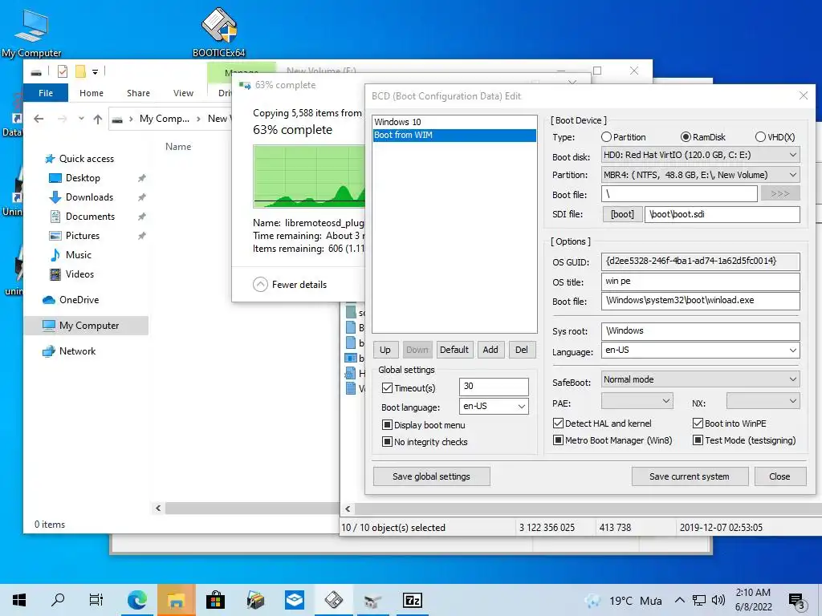Click OS title field win pe
Image resolution: width=822 pixels, height=616 pixels.
(x=700, y=282)
